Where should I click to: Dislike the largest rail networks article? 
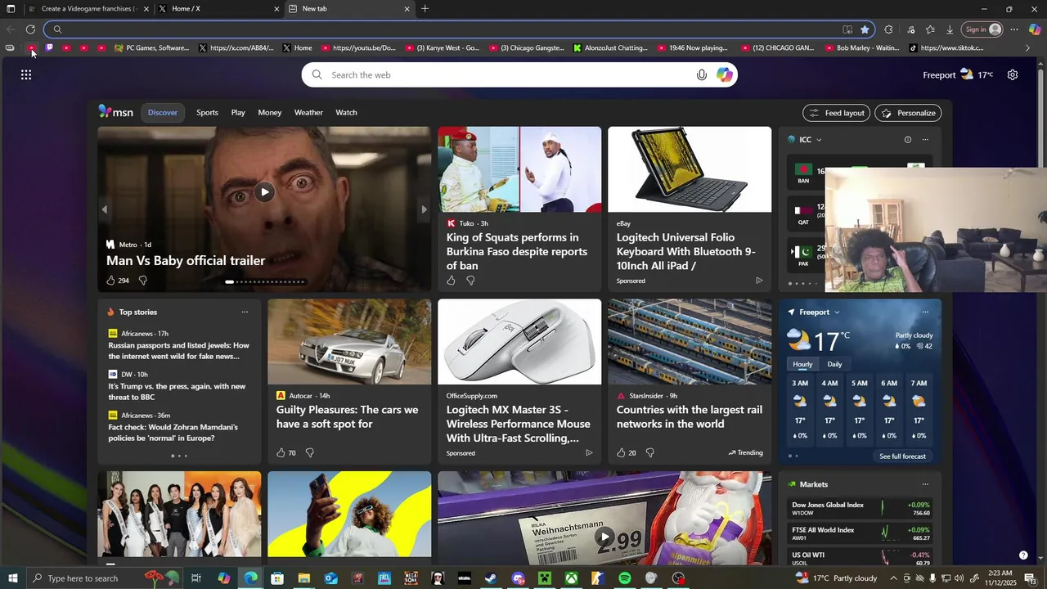click(650, 452)
